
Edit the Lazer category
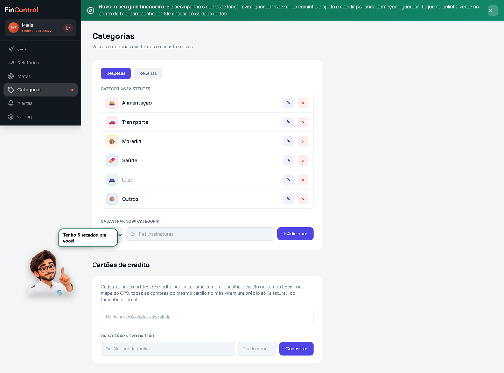[288, 180]
